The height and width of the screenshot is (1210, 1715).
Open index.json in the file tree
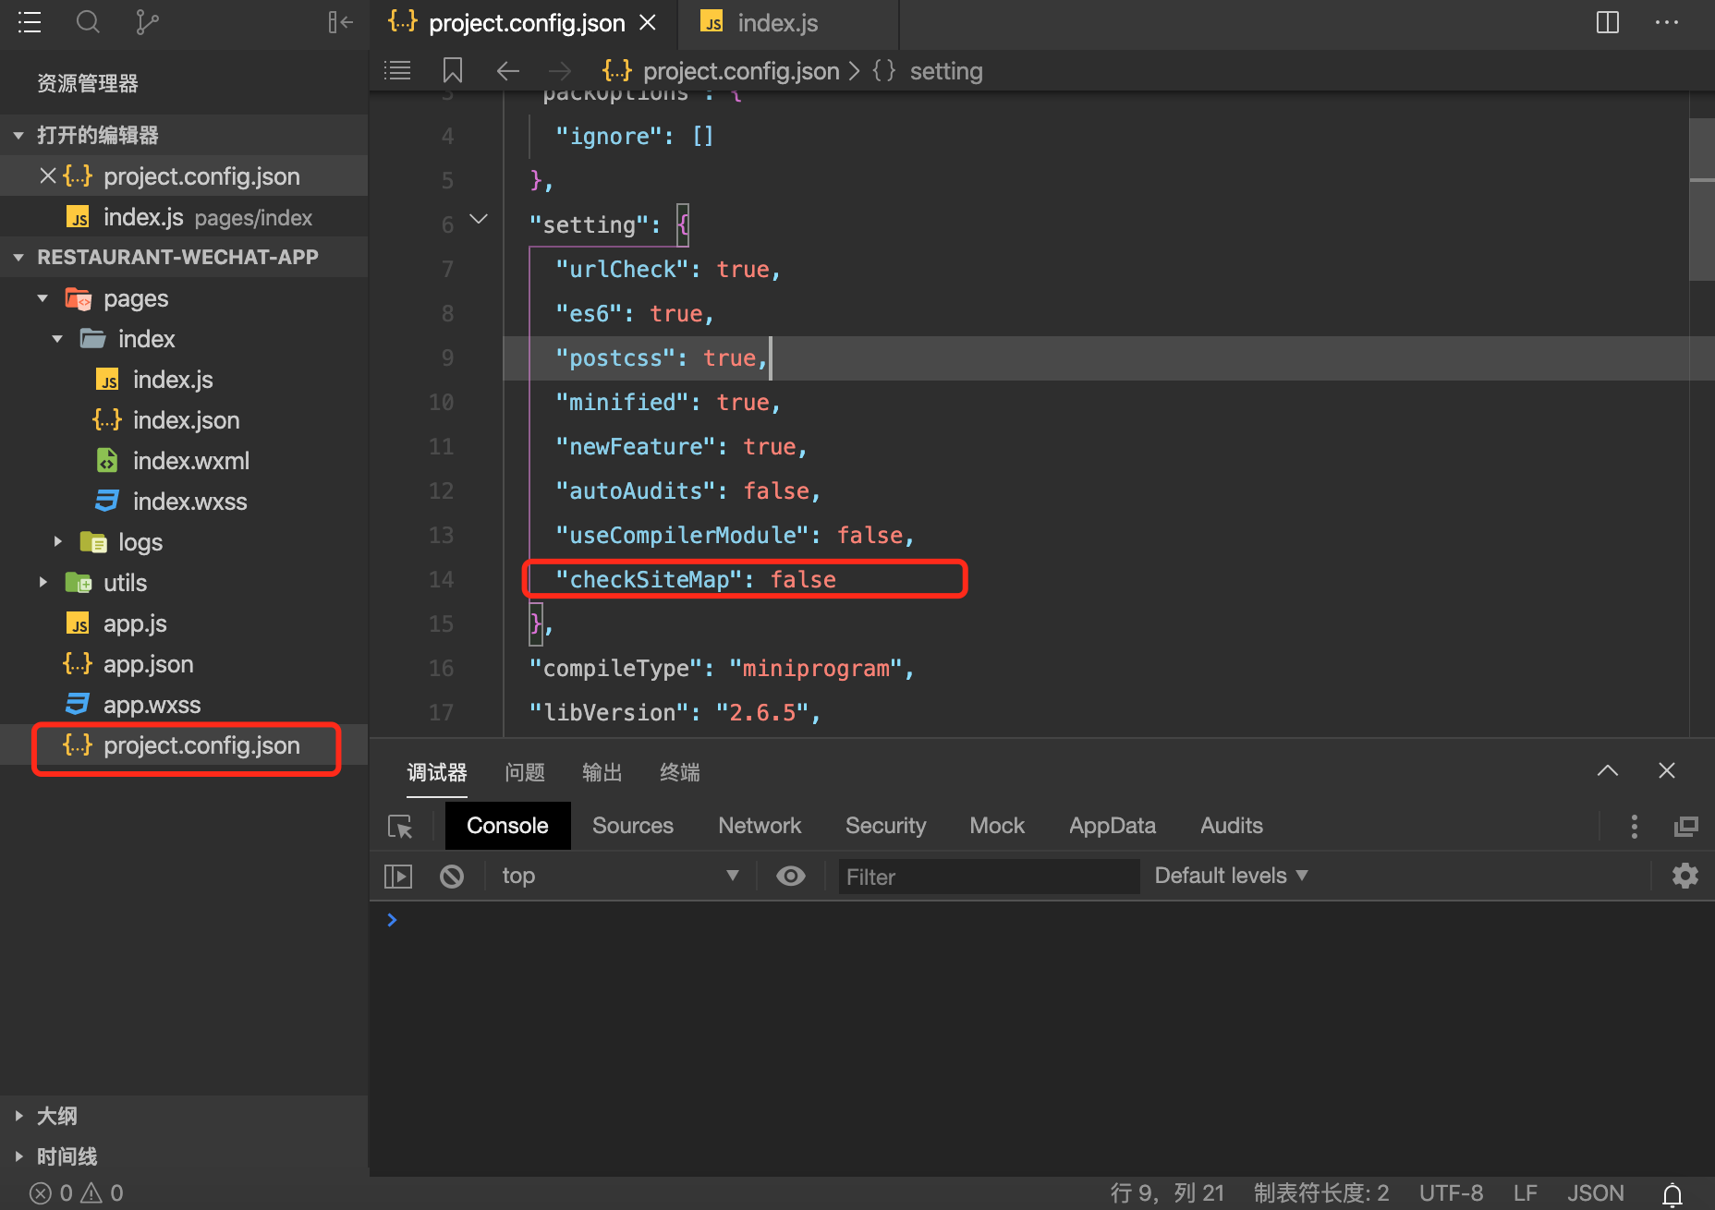(184, 420)
